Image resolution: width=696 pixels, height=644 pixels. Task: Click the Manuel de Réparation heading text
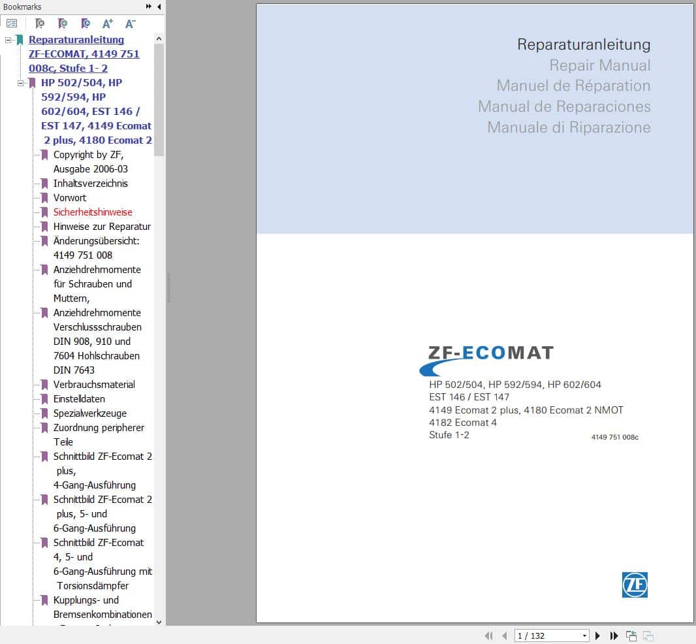(x=573, y=86)
